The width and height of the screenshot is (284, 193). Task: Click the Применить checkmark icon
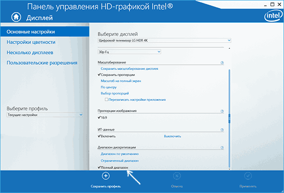[248, 176]
